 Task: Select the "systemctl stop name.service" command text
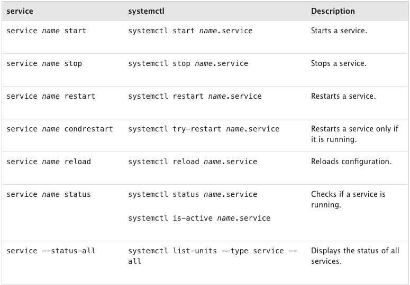[188, 63]
